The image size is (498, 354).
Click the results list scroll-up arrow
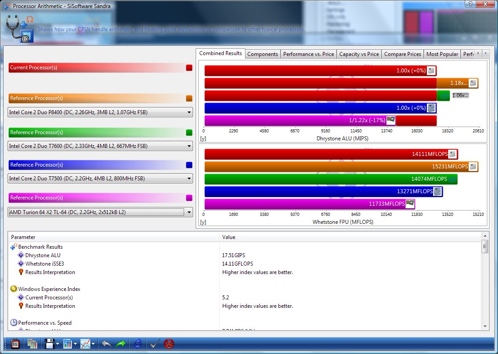tap(485, 236)
